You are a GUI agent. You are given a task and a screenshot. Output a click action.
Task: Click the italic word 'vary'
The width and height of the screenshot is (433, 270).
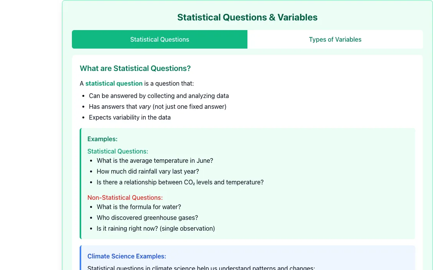[145, 106]
